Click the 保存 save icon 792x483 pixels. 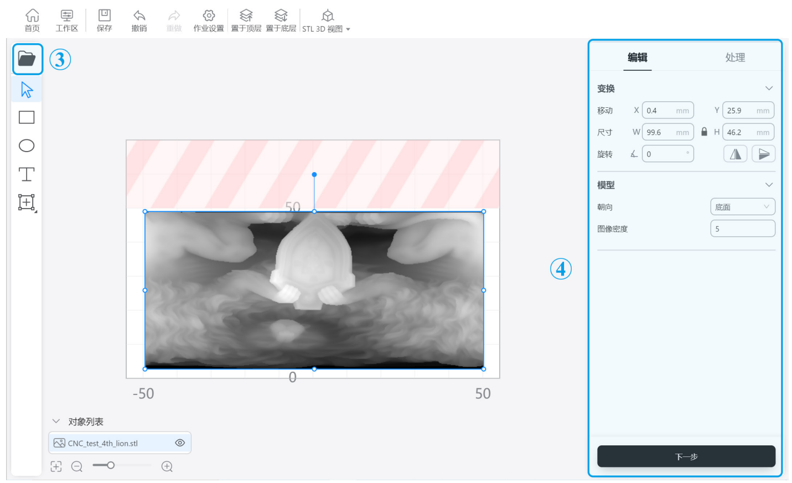tap(105, 20)
